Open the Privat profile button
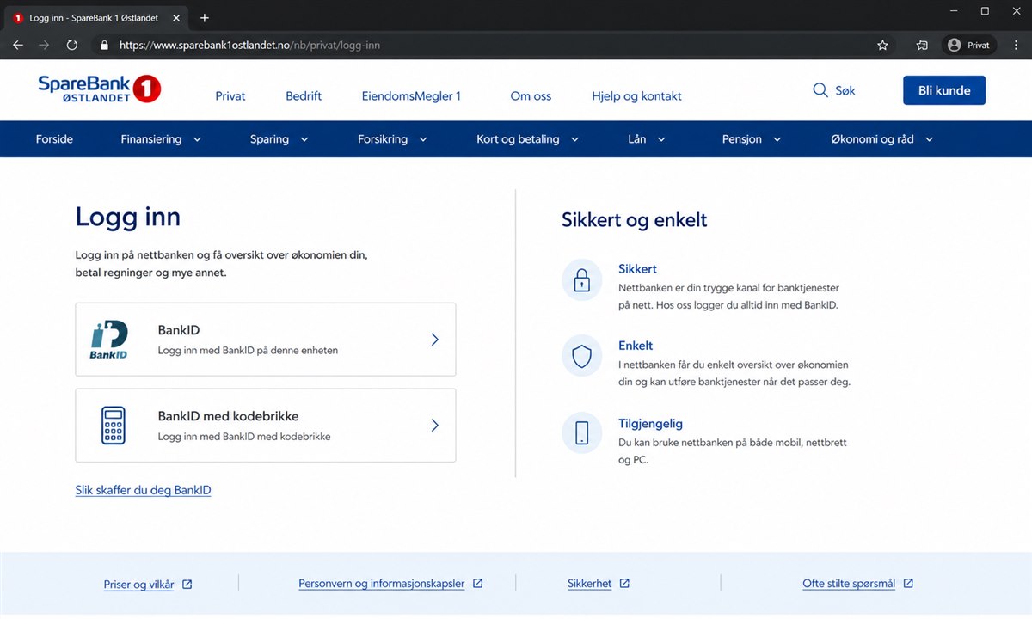Viewport: 1032px width, 619px height. [968, 46]
